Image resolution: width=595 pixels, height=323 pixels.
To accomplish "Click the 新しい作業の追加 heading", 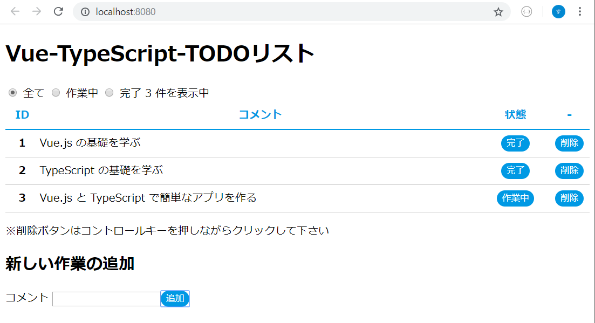I will pos(70,264).
